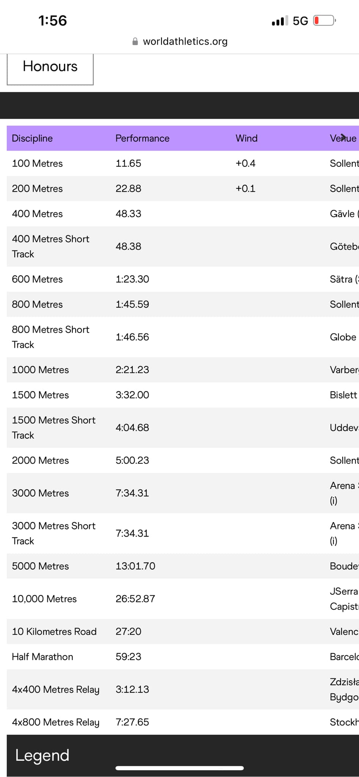This screenshot has width=359, height=777.
Task: Select the 10 Kilometres Road row
Action: pos(183,631)
